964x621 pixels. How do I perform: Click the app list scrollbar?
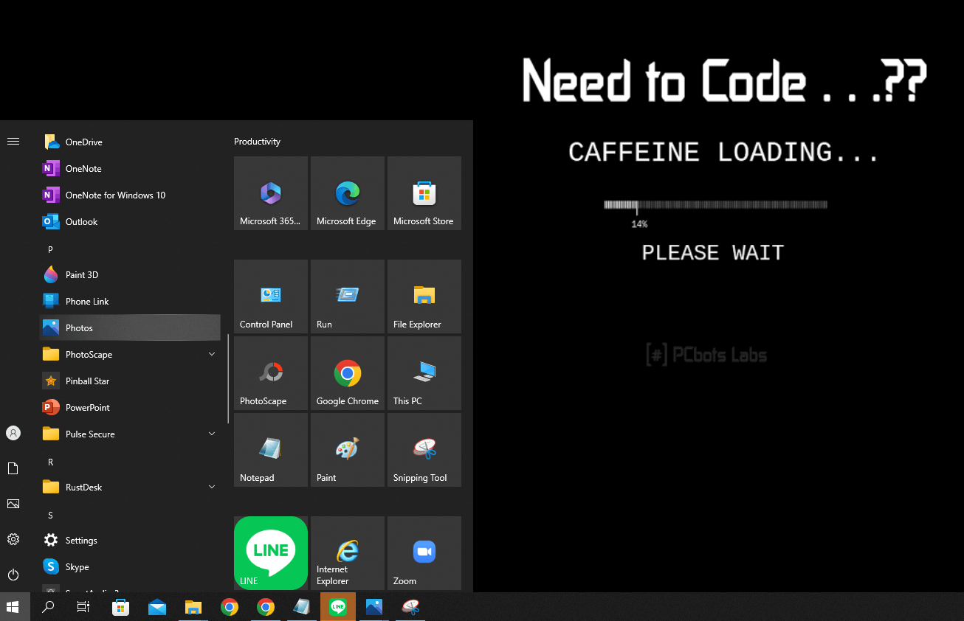(x=228, y=378)
